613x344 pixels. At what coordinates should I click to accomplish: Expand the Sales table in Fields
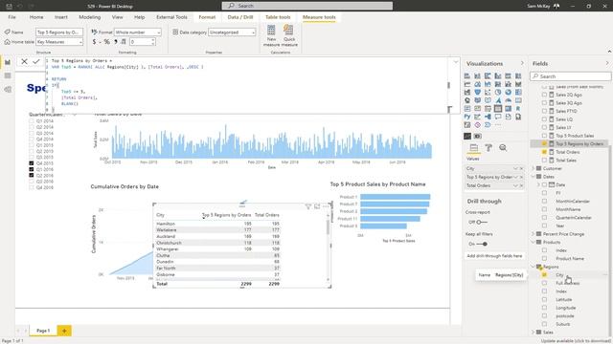click(x=534, y=332)
